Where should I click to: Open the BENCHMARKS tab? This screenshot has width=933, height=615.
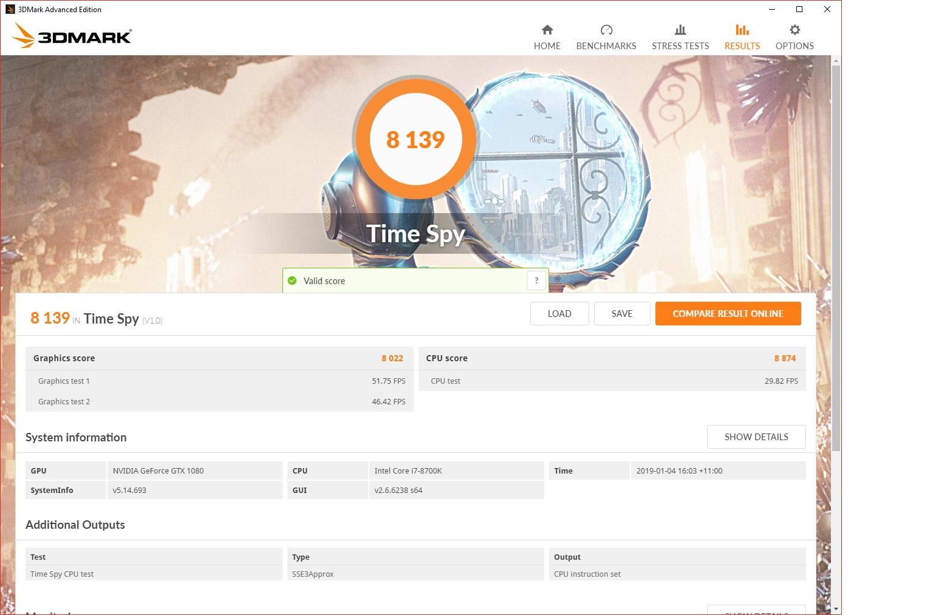click(606, 37)
